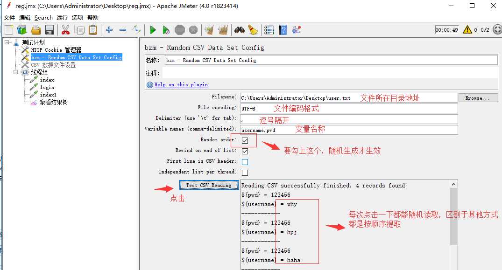Select the index sampler in tree
The width and height of the screenshot is (502, 270).
pos(47,80)
